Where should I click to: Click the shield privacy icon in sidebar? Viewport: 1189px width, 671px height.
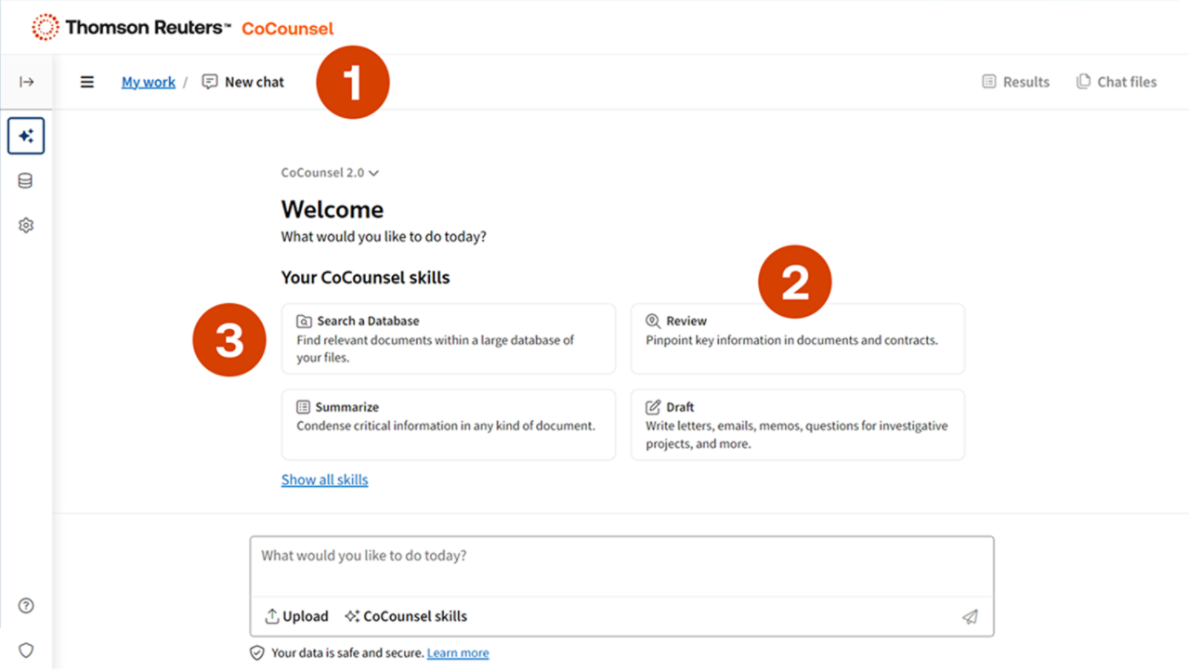(26, 651)
